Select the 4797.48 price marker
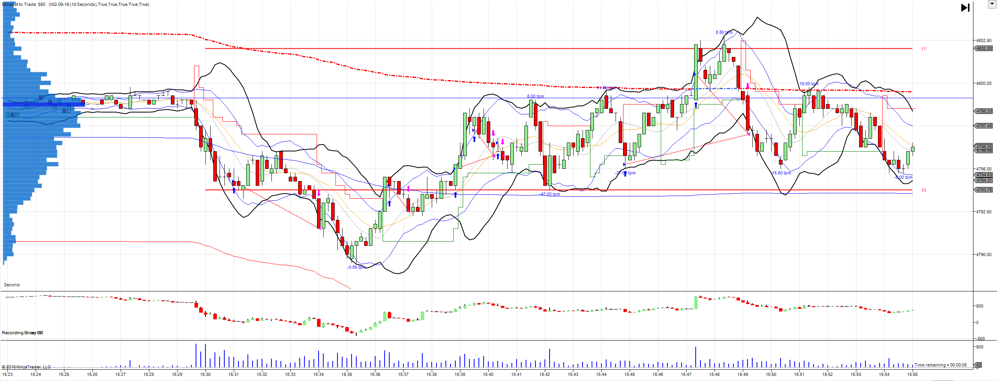Viewport: 997px width, 381px height. point(984,126)
